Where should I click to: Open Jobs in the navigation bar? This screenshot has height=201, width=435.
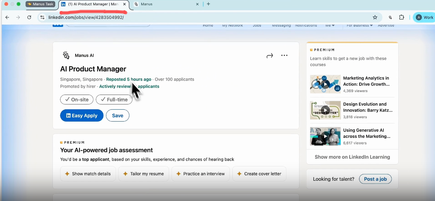[257, 25]
